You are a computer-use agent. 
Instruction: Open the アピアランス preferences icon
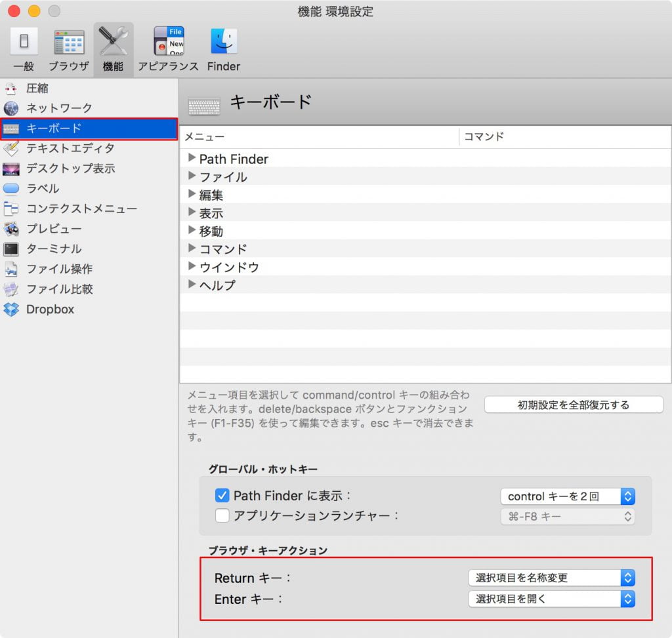(x=169, y=41)
